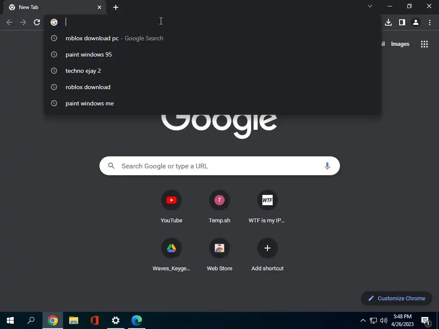Expand the tab search chevron
Image resolution: width=439 pixels, height=329 pixels.
tap(370, 6)
